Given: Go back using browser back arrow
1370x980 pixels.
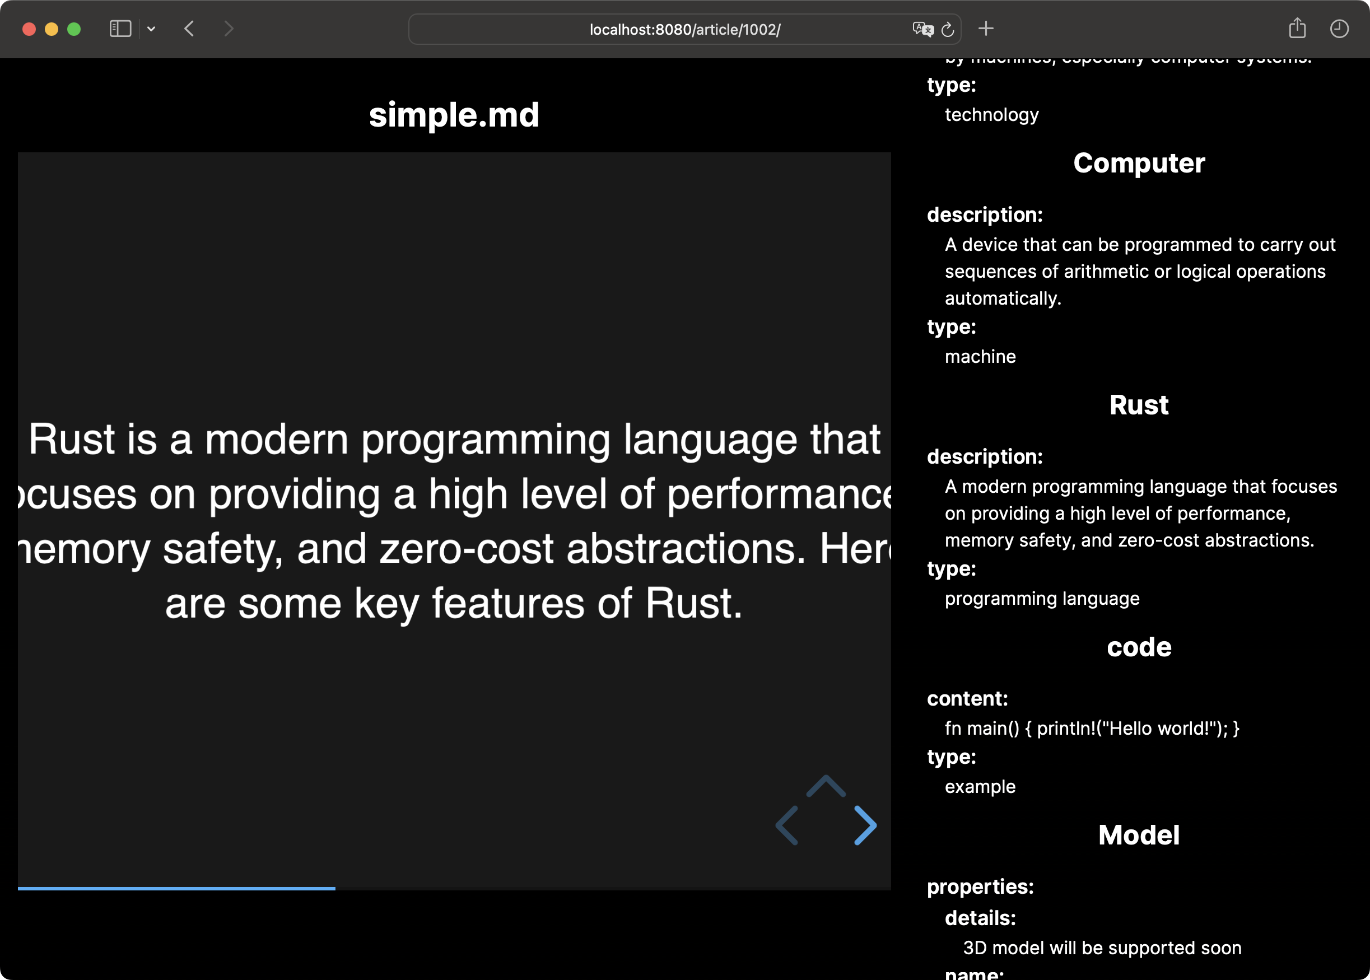Looking at the screenshot, I should pyautogui.click(x=189, y=29).
